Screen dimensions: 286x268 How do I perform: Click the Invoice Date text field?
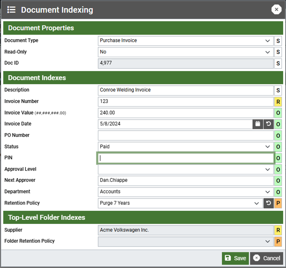[175, 124]
